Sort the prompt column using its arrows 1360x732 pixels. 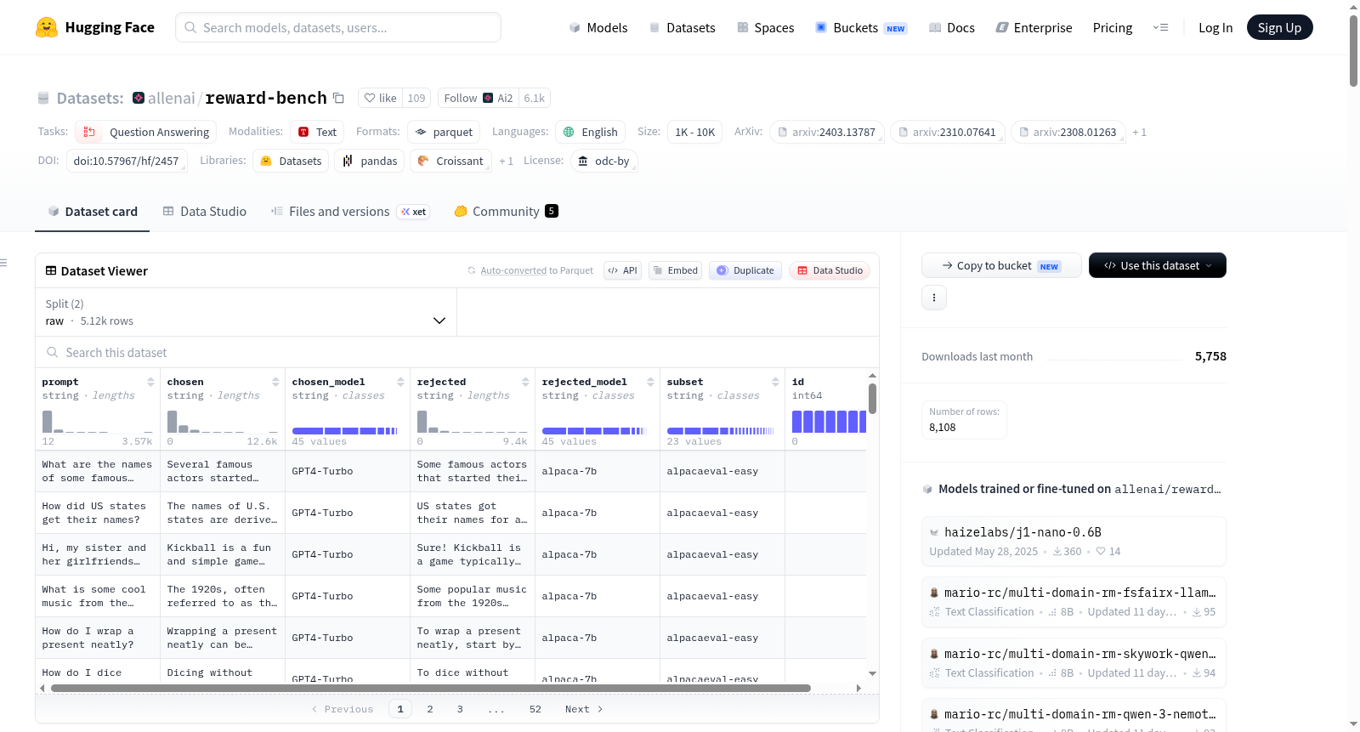click(x=150, y=382)
